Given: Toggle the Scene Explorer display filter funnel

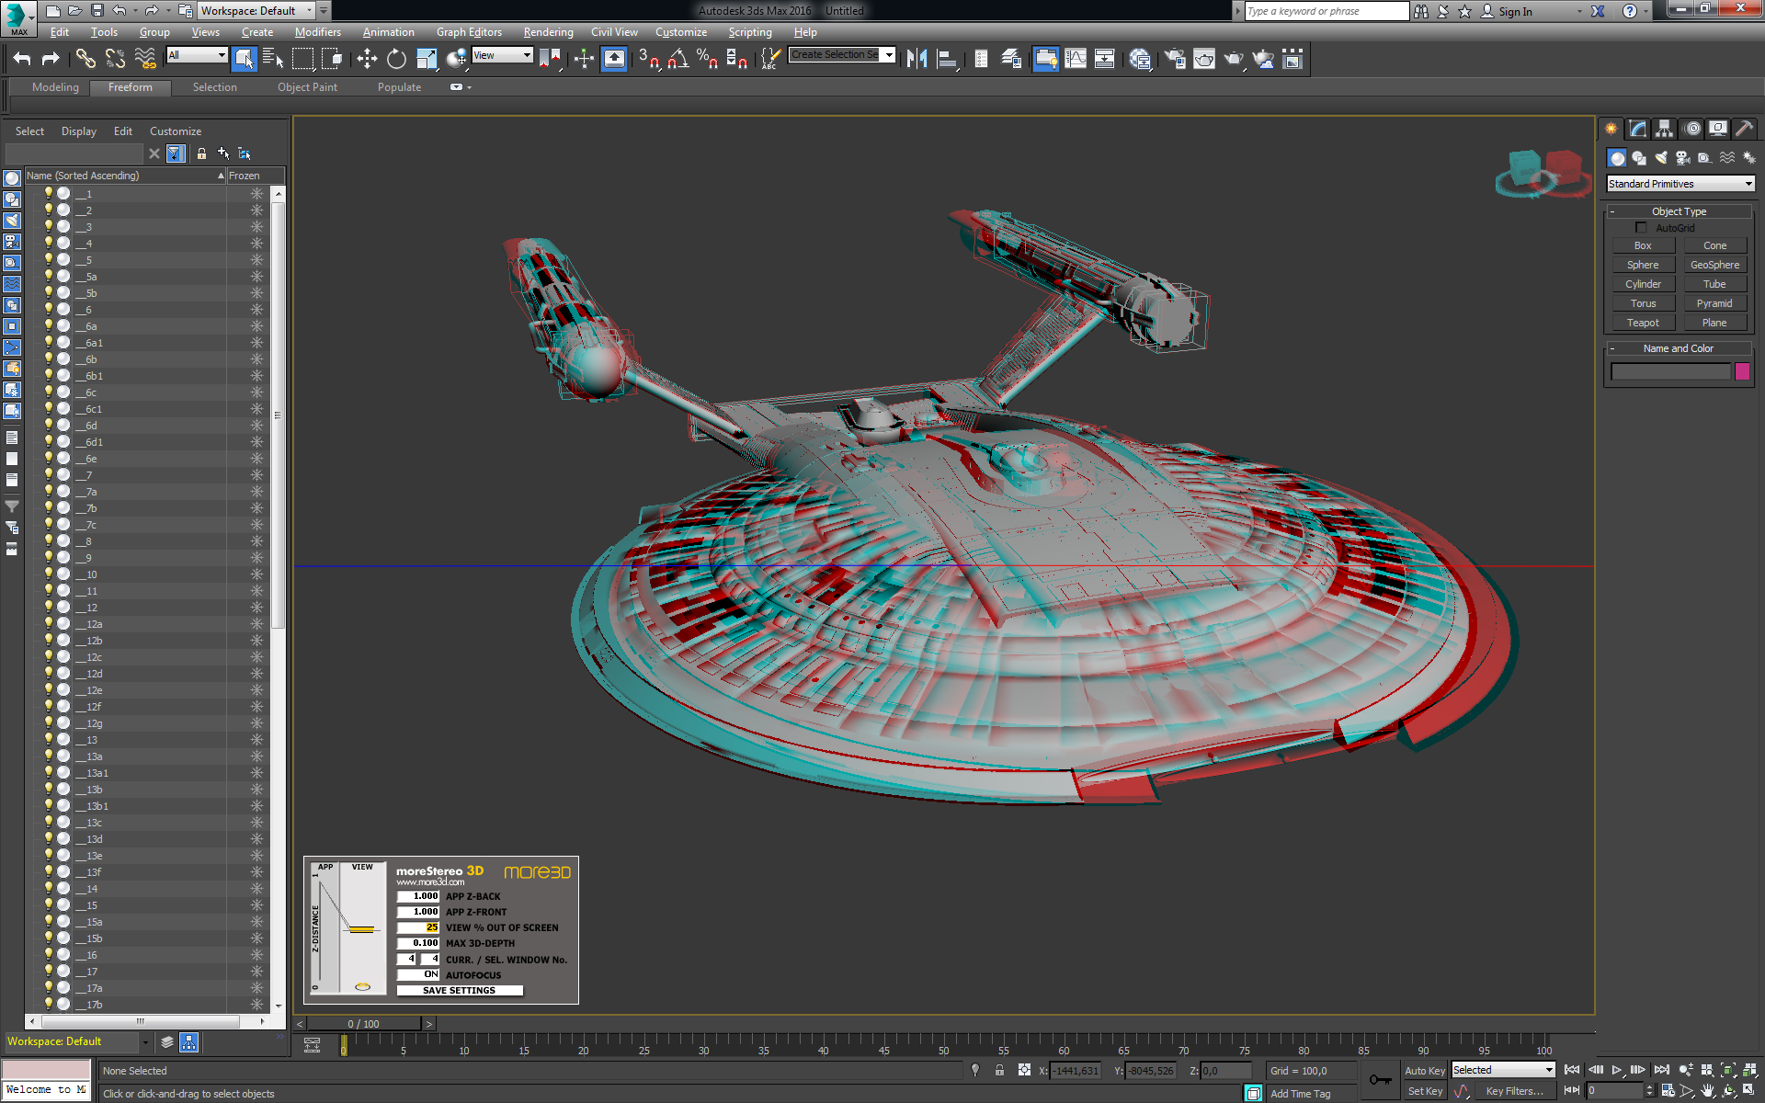Looking at the screenshot, I should pyautogui.click(x=176, y=154).
